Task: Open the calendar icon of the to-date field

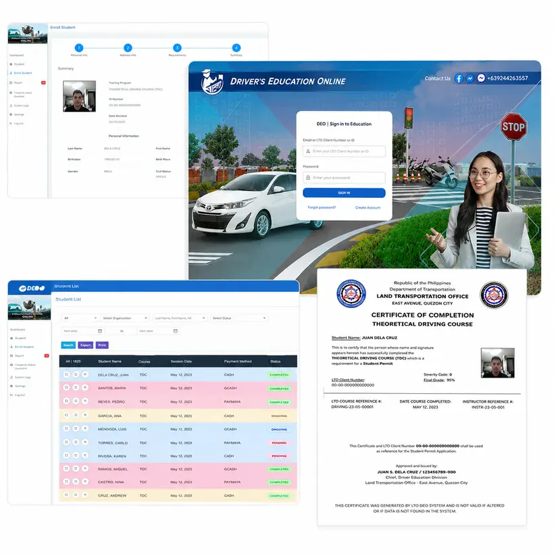Action: click(x=175, y=331)
